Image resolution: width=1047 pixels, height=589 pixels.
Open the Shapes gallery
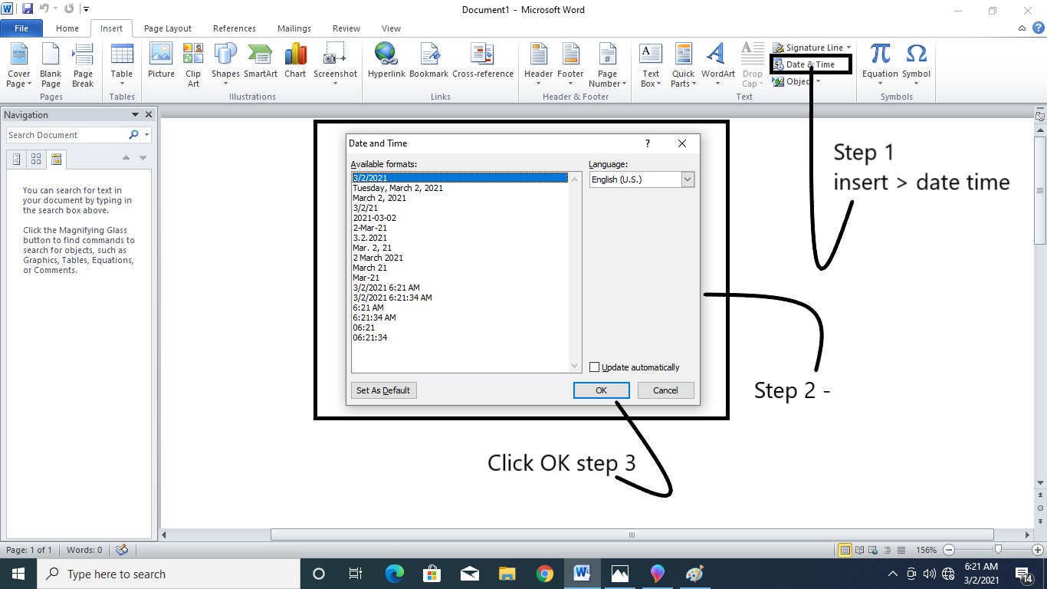pos(225,66)
